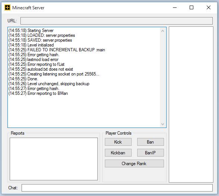The width and height of the screenshot is (219, 196).
Task: Click the Minecraft Server app icon
Action: click(7, 7)
